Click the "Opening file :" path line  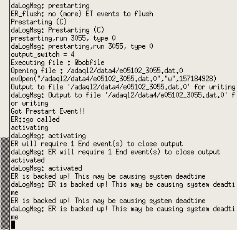tap(97, 71)
